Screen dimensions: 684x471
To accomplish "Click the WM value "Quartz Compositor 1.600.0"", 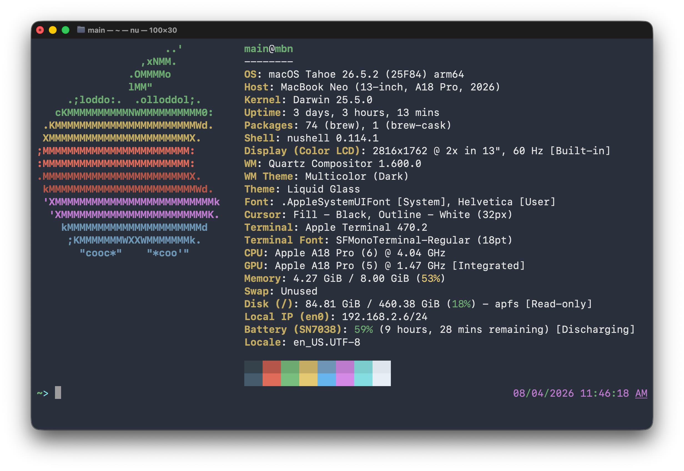I will click(345, 163).
